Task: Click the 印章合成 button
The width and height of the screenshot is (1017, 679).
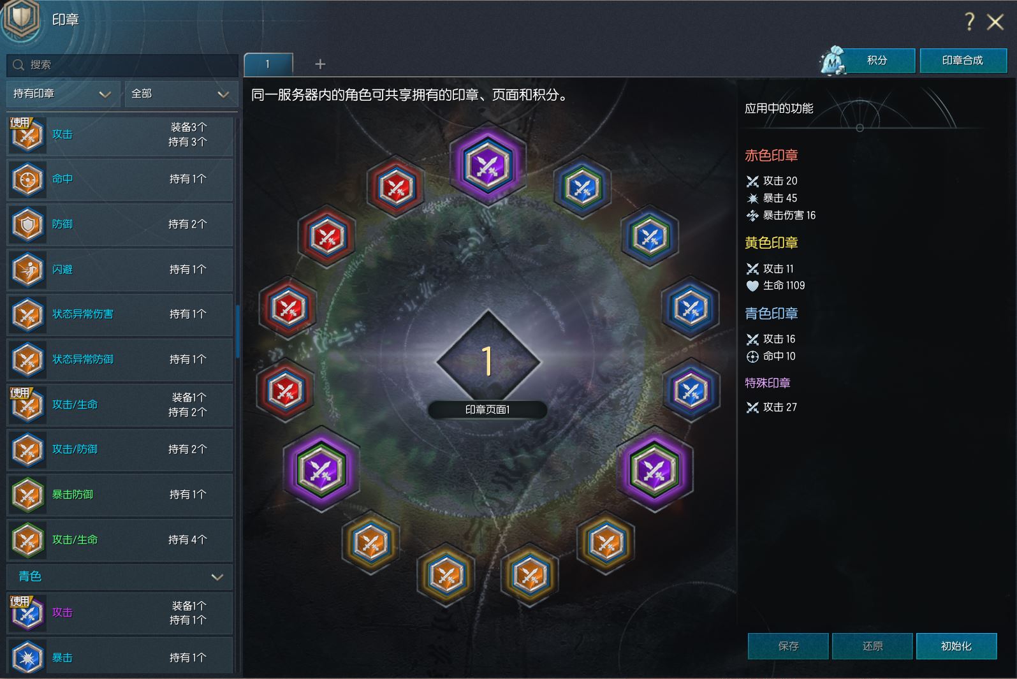Action: (x=963, y=61)
